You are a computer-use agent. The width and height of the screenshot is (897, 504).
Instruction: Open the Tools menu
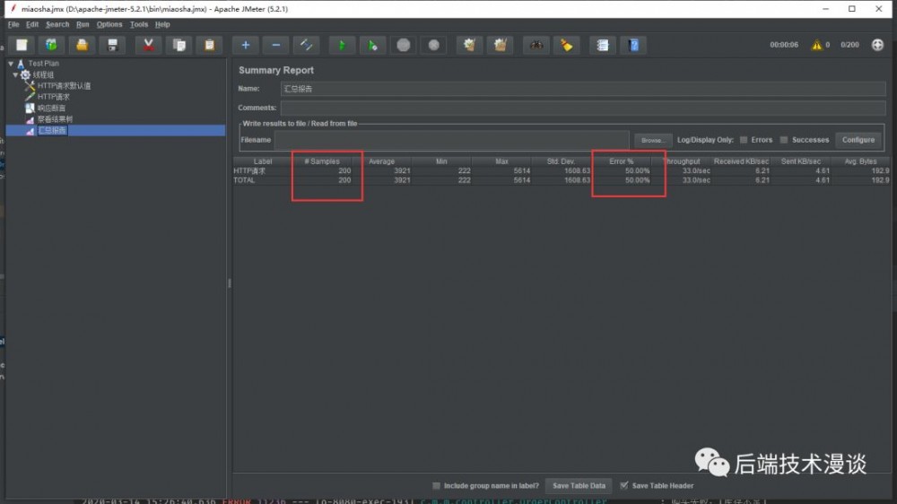point(139,24)
